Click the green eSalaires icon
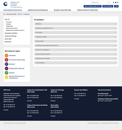This screenshot has width=122, height=130. 7,73
